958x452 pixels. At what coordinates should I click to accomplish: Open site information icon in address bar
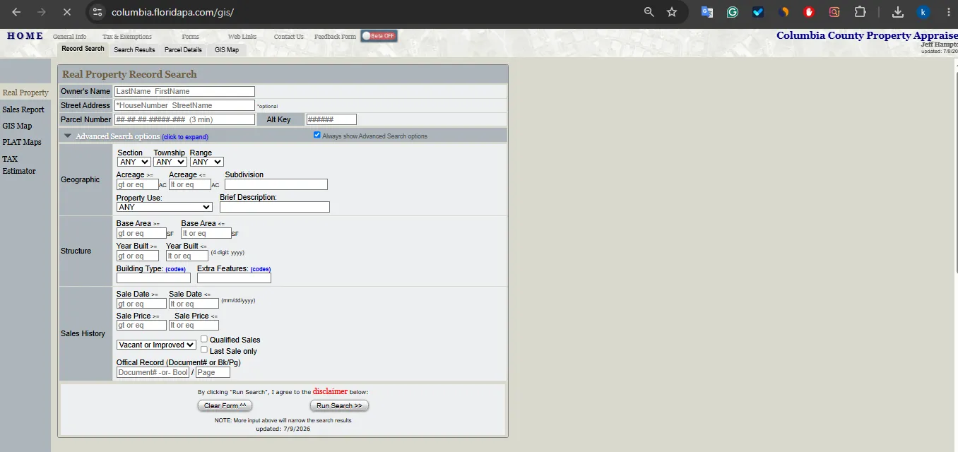click(97, 12)
